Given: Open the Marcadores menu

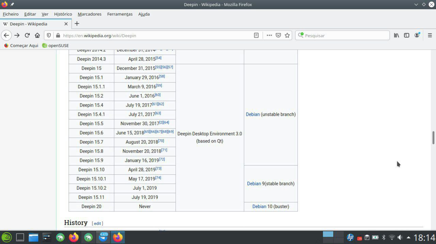Looking at the screenshot, I should point(90,14).
